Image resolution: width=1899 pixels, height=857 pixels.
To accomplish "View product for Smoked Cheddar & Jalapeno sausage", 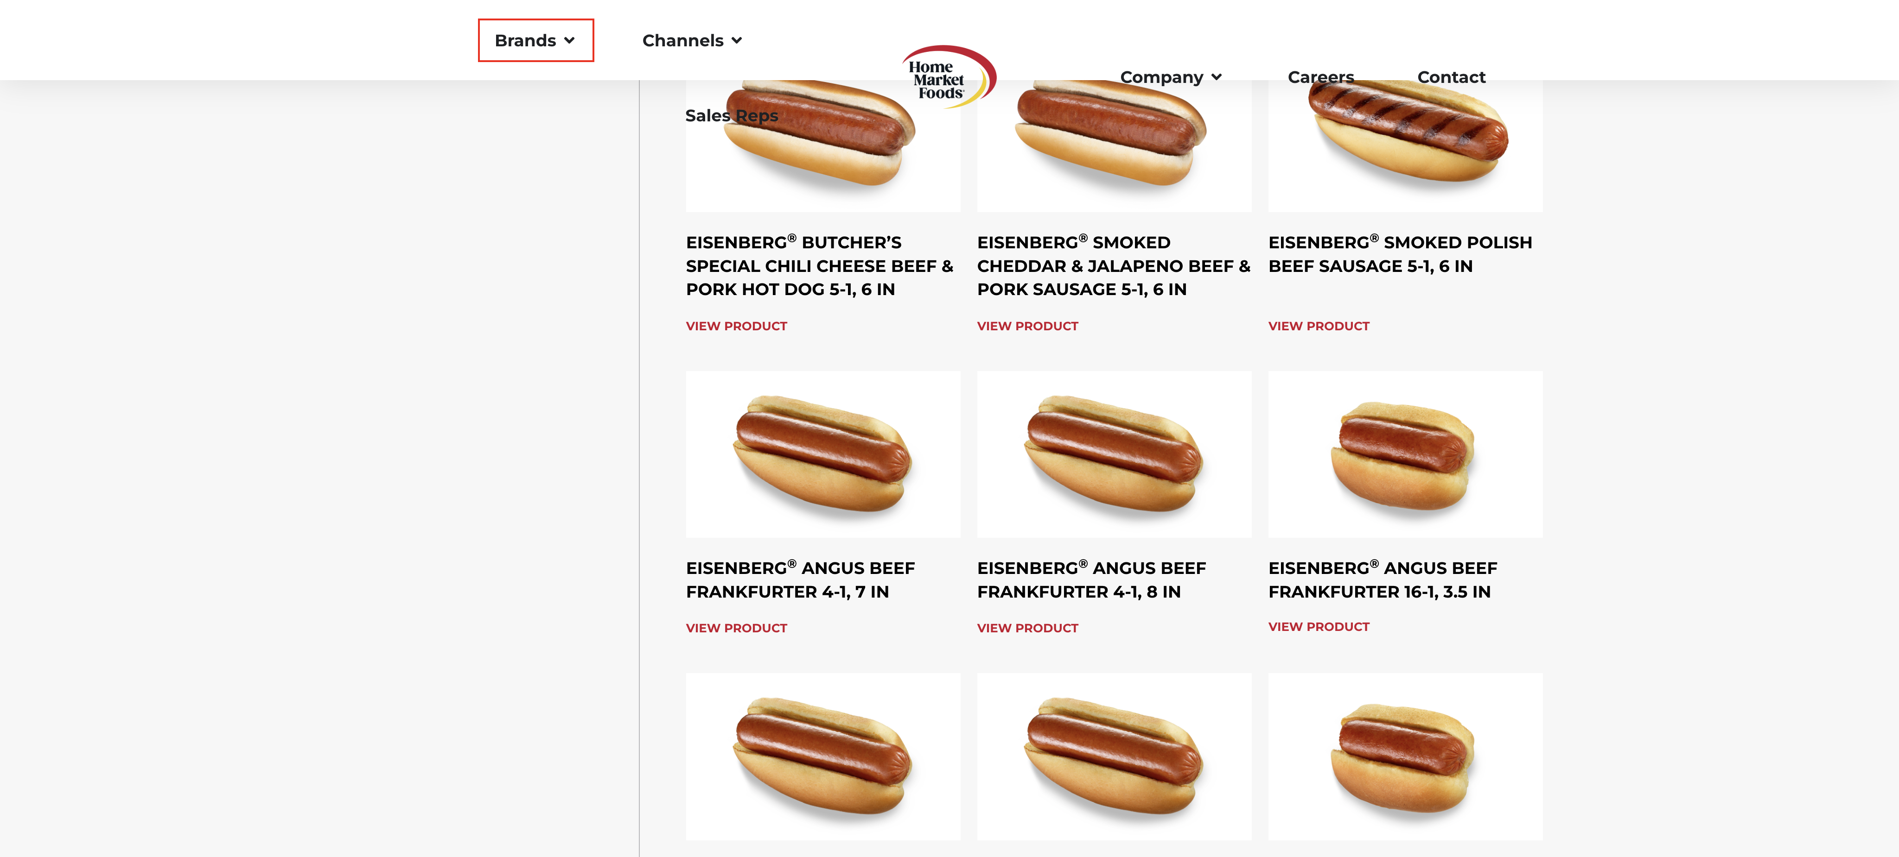I will click(x=1027, y=326).
